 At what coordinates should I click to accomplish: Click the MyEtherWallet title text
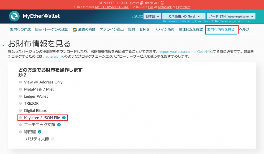pos(41,16)
